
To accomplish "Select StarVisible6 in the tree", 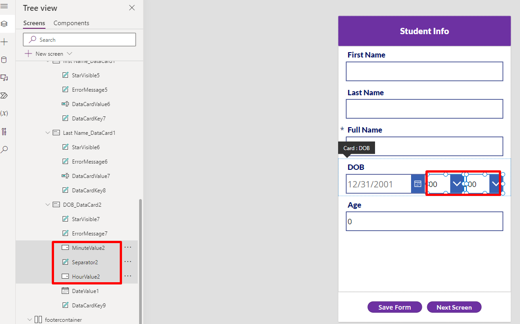I will click(x=86, y=147).
